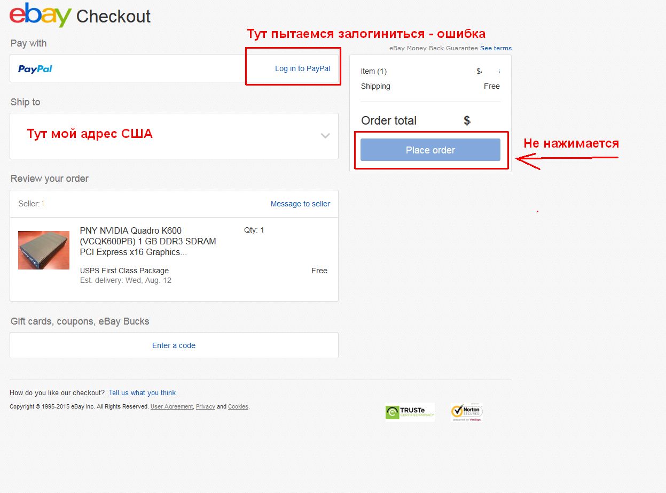
Task: Open the PNY NVIDIA Quadro K600 item title
Action: (x=147, y=241)
